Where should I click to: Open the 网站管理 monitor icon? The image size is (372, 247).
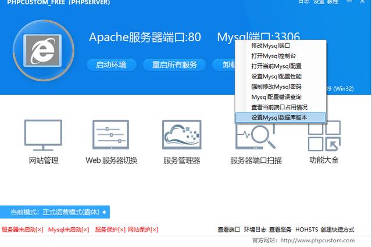tap(43, 135)
